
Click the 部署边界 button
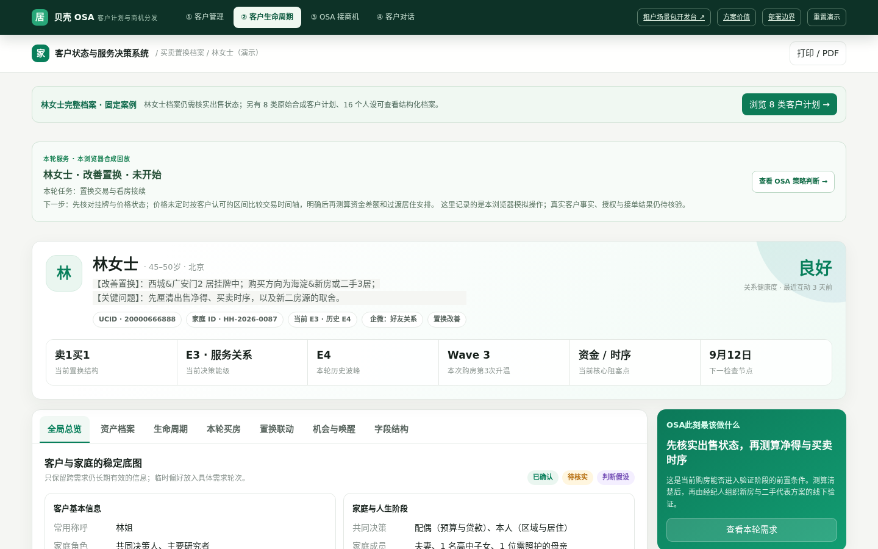(782, 17)
